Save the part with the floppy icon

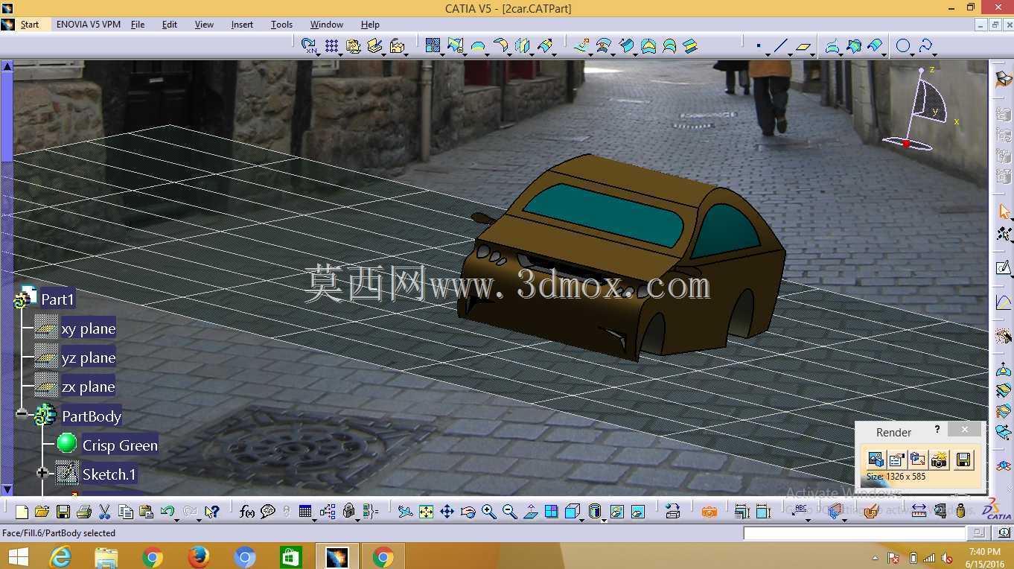tap(63, 512)
